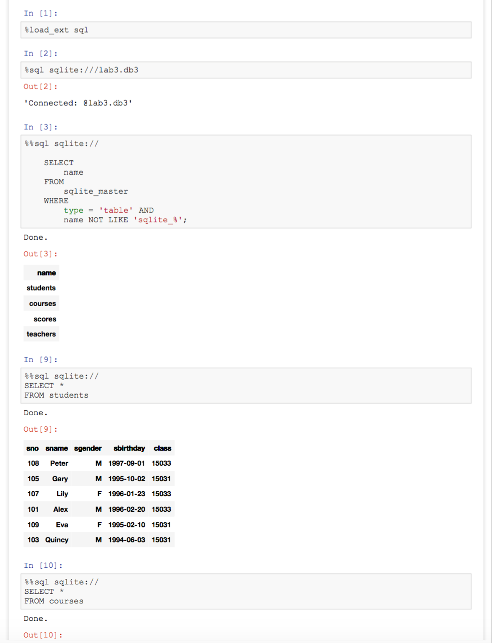Click the students entry in table list
Screen dimensions: 492x643
point(41,288)
